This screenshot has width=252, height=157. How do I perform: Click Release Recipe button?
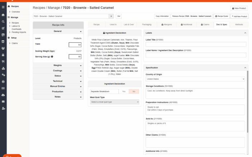point(192,16)
